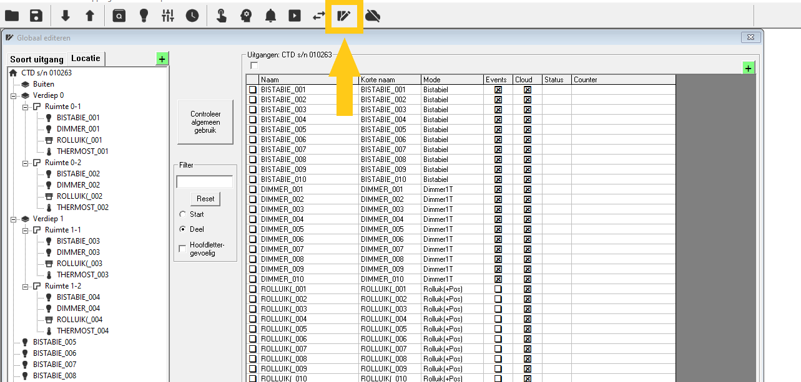Click the layers icon beside Verdiep 1
Viewport: 801px width, 382px height.
25,219
